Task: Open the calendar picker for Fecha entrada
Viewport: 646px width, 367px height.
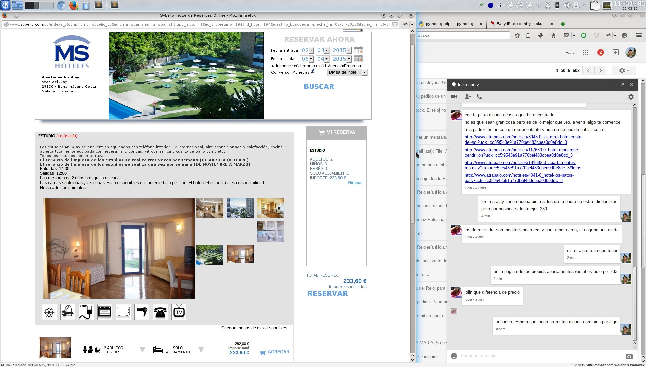Action: pos(358,50)
